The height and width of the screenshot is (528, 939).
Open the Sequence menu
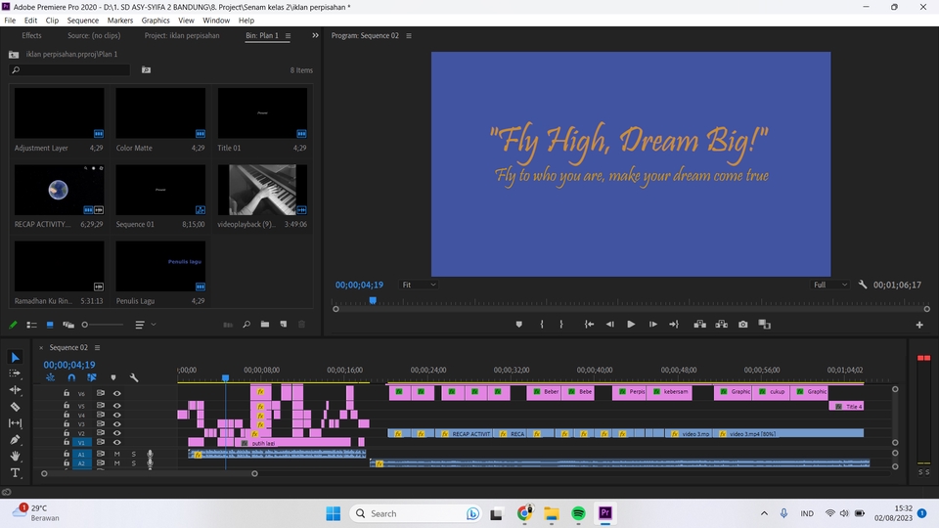pos(82,21)
